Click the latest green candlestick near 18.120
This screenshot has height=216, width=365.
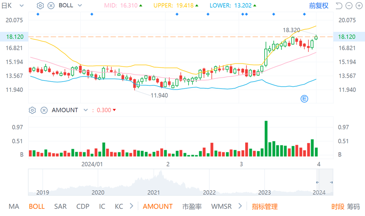point(316,37)
